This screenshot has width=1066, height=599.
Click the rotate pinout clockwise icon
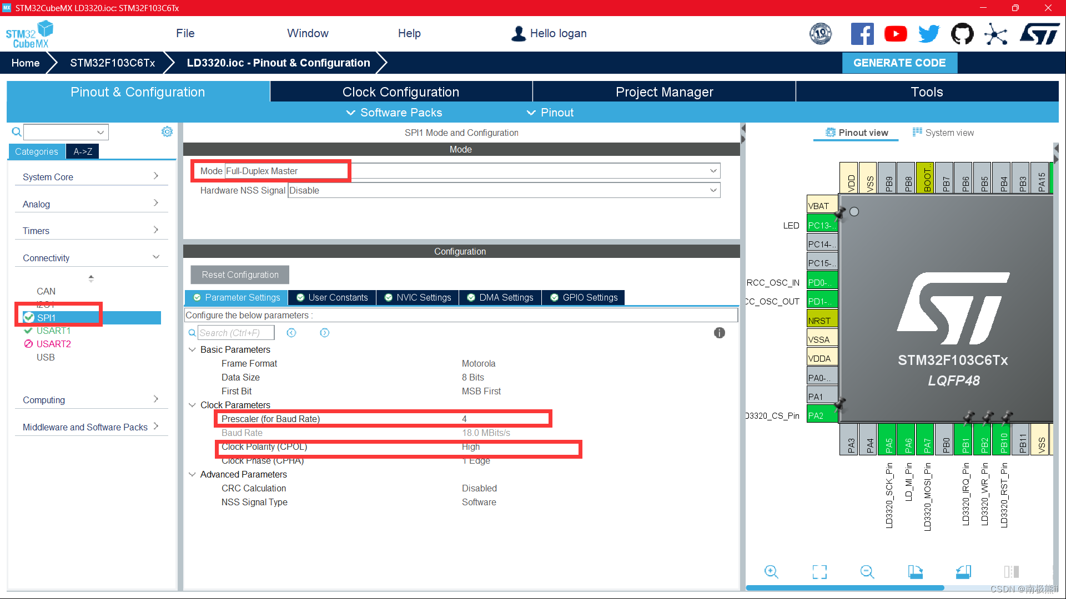(x=915, y=572)
